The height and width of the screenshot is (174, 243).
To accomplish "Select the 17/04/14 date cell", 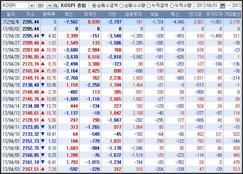I will coord(11,106).
